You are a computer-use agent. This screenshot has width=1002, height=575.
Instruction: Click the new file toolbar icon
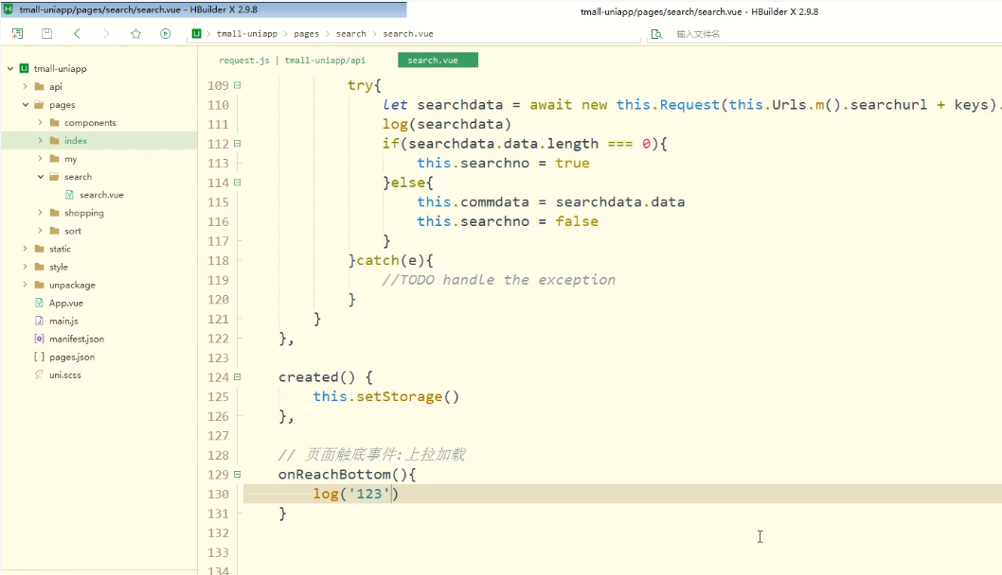click(17, 34)
